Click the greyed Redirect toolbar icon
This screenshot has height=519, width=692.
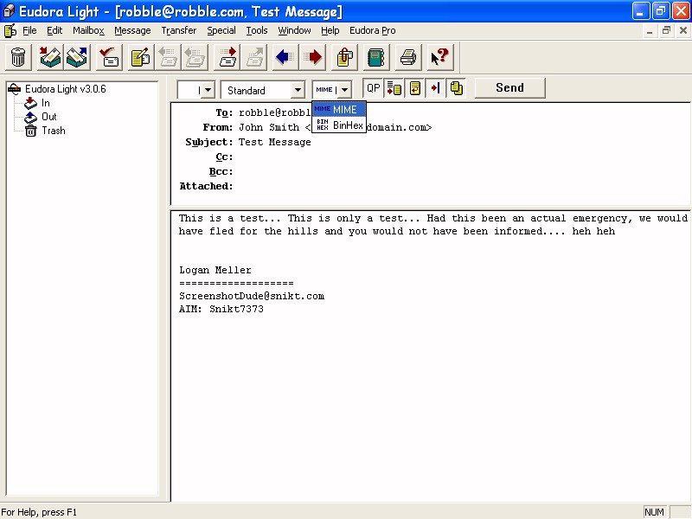point(253,57)
